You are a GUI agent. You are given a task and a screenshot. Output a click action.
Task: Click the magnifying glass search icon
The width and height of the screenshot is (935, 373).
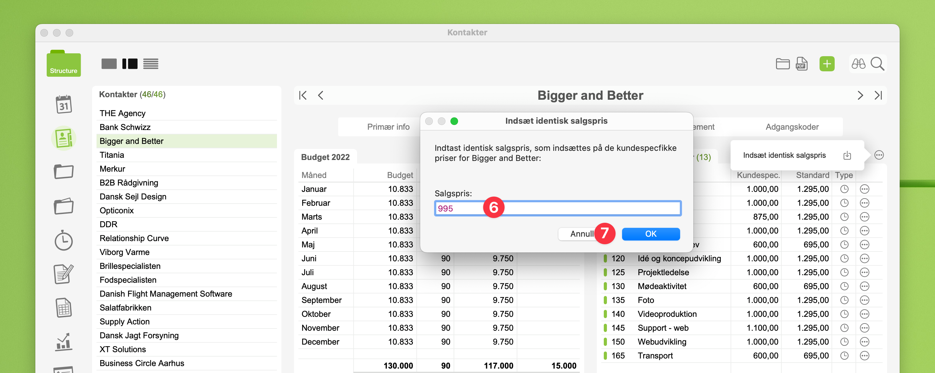(877, 64)
